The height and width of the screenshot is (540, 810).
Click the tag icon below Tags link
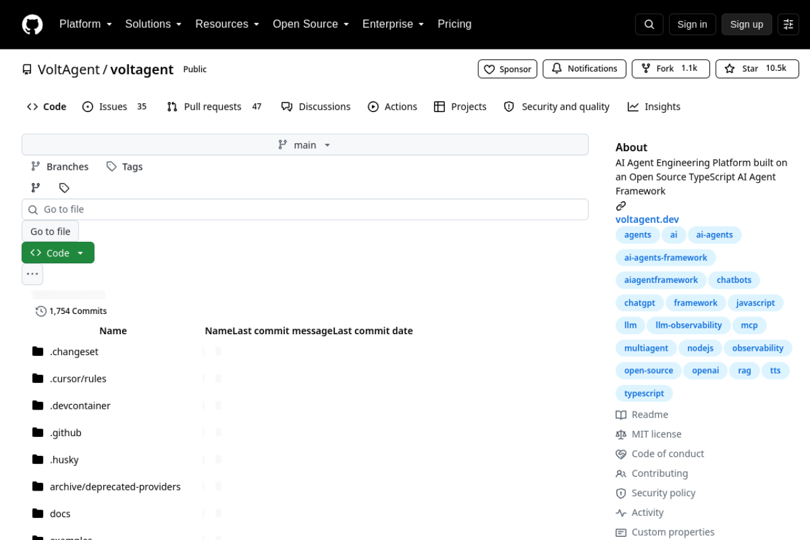[x=64, y=187]
